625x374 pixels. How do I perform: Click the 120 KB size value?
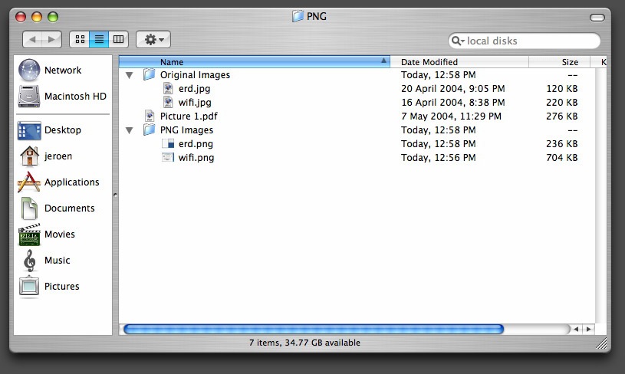561,88
